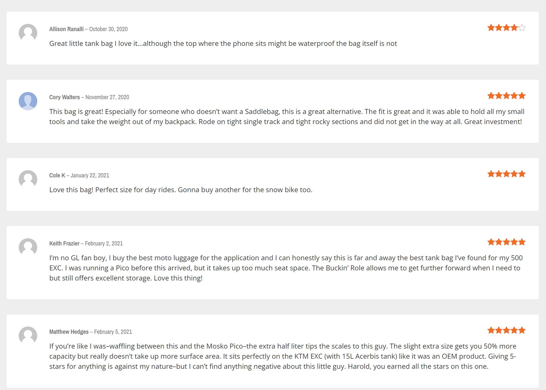Click Cory Walters' blue avatar
This screenshot has width=546, height=390.
[x=28, y=101]
